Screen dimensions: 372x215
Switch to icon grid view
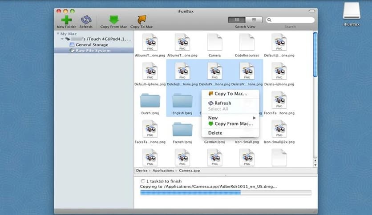click(x=237, y=20)
